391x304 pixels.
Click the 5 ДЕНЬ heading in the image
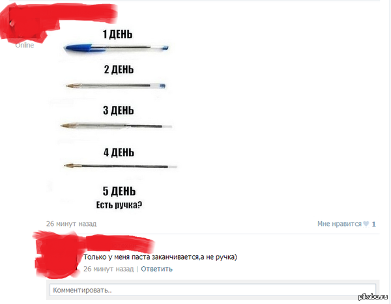[x=119, y=191]
